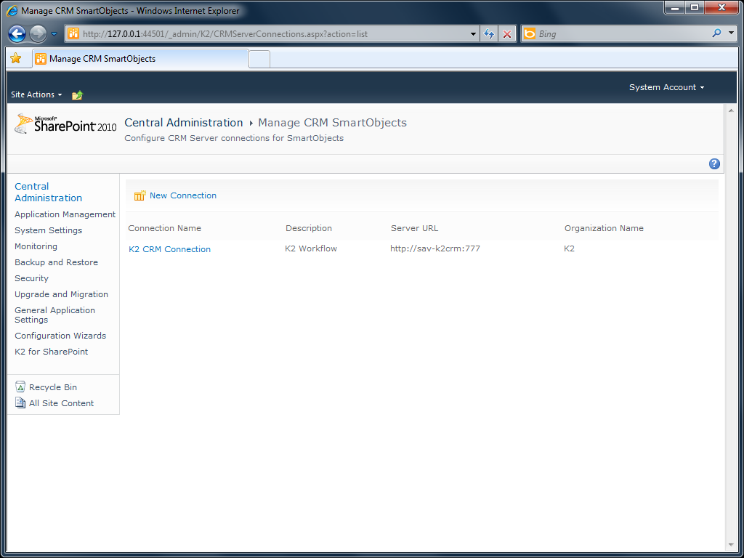Click the New Connection icon
Screen dimensions: 744x558
[139, 195]
